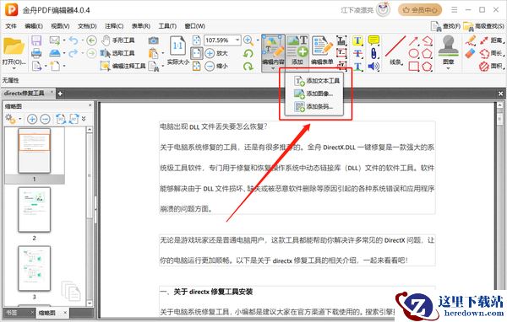Select the red oval shape tool
This screenshot has width=507, height=322.
click(414, 54)
